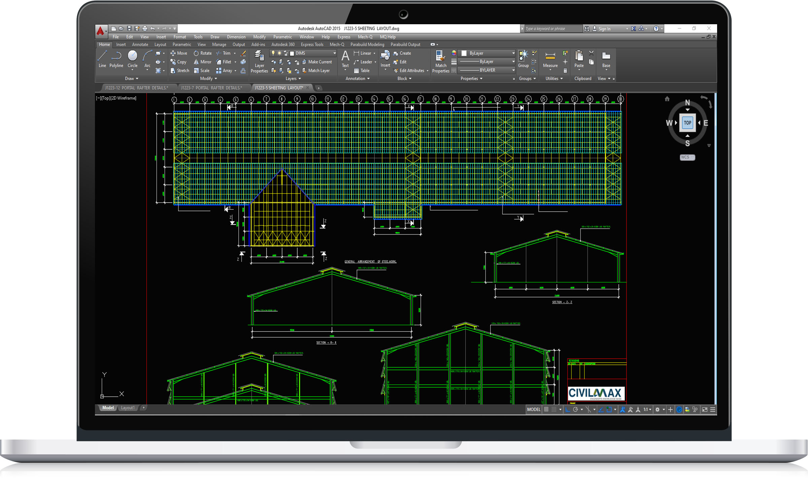Image resolution: width=808 pixels, height=486 pixels.
Task: Switch to the Layout1 tab
Action: [x=128, y=408]
